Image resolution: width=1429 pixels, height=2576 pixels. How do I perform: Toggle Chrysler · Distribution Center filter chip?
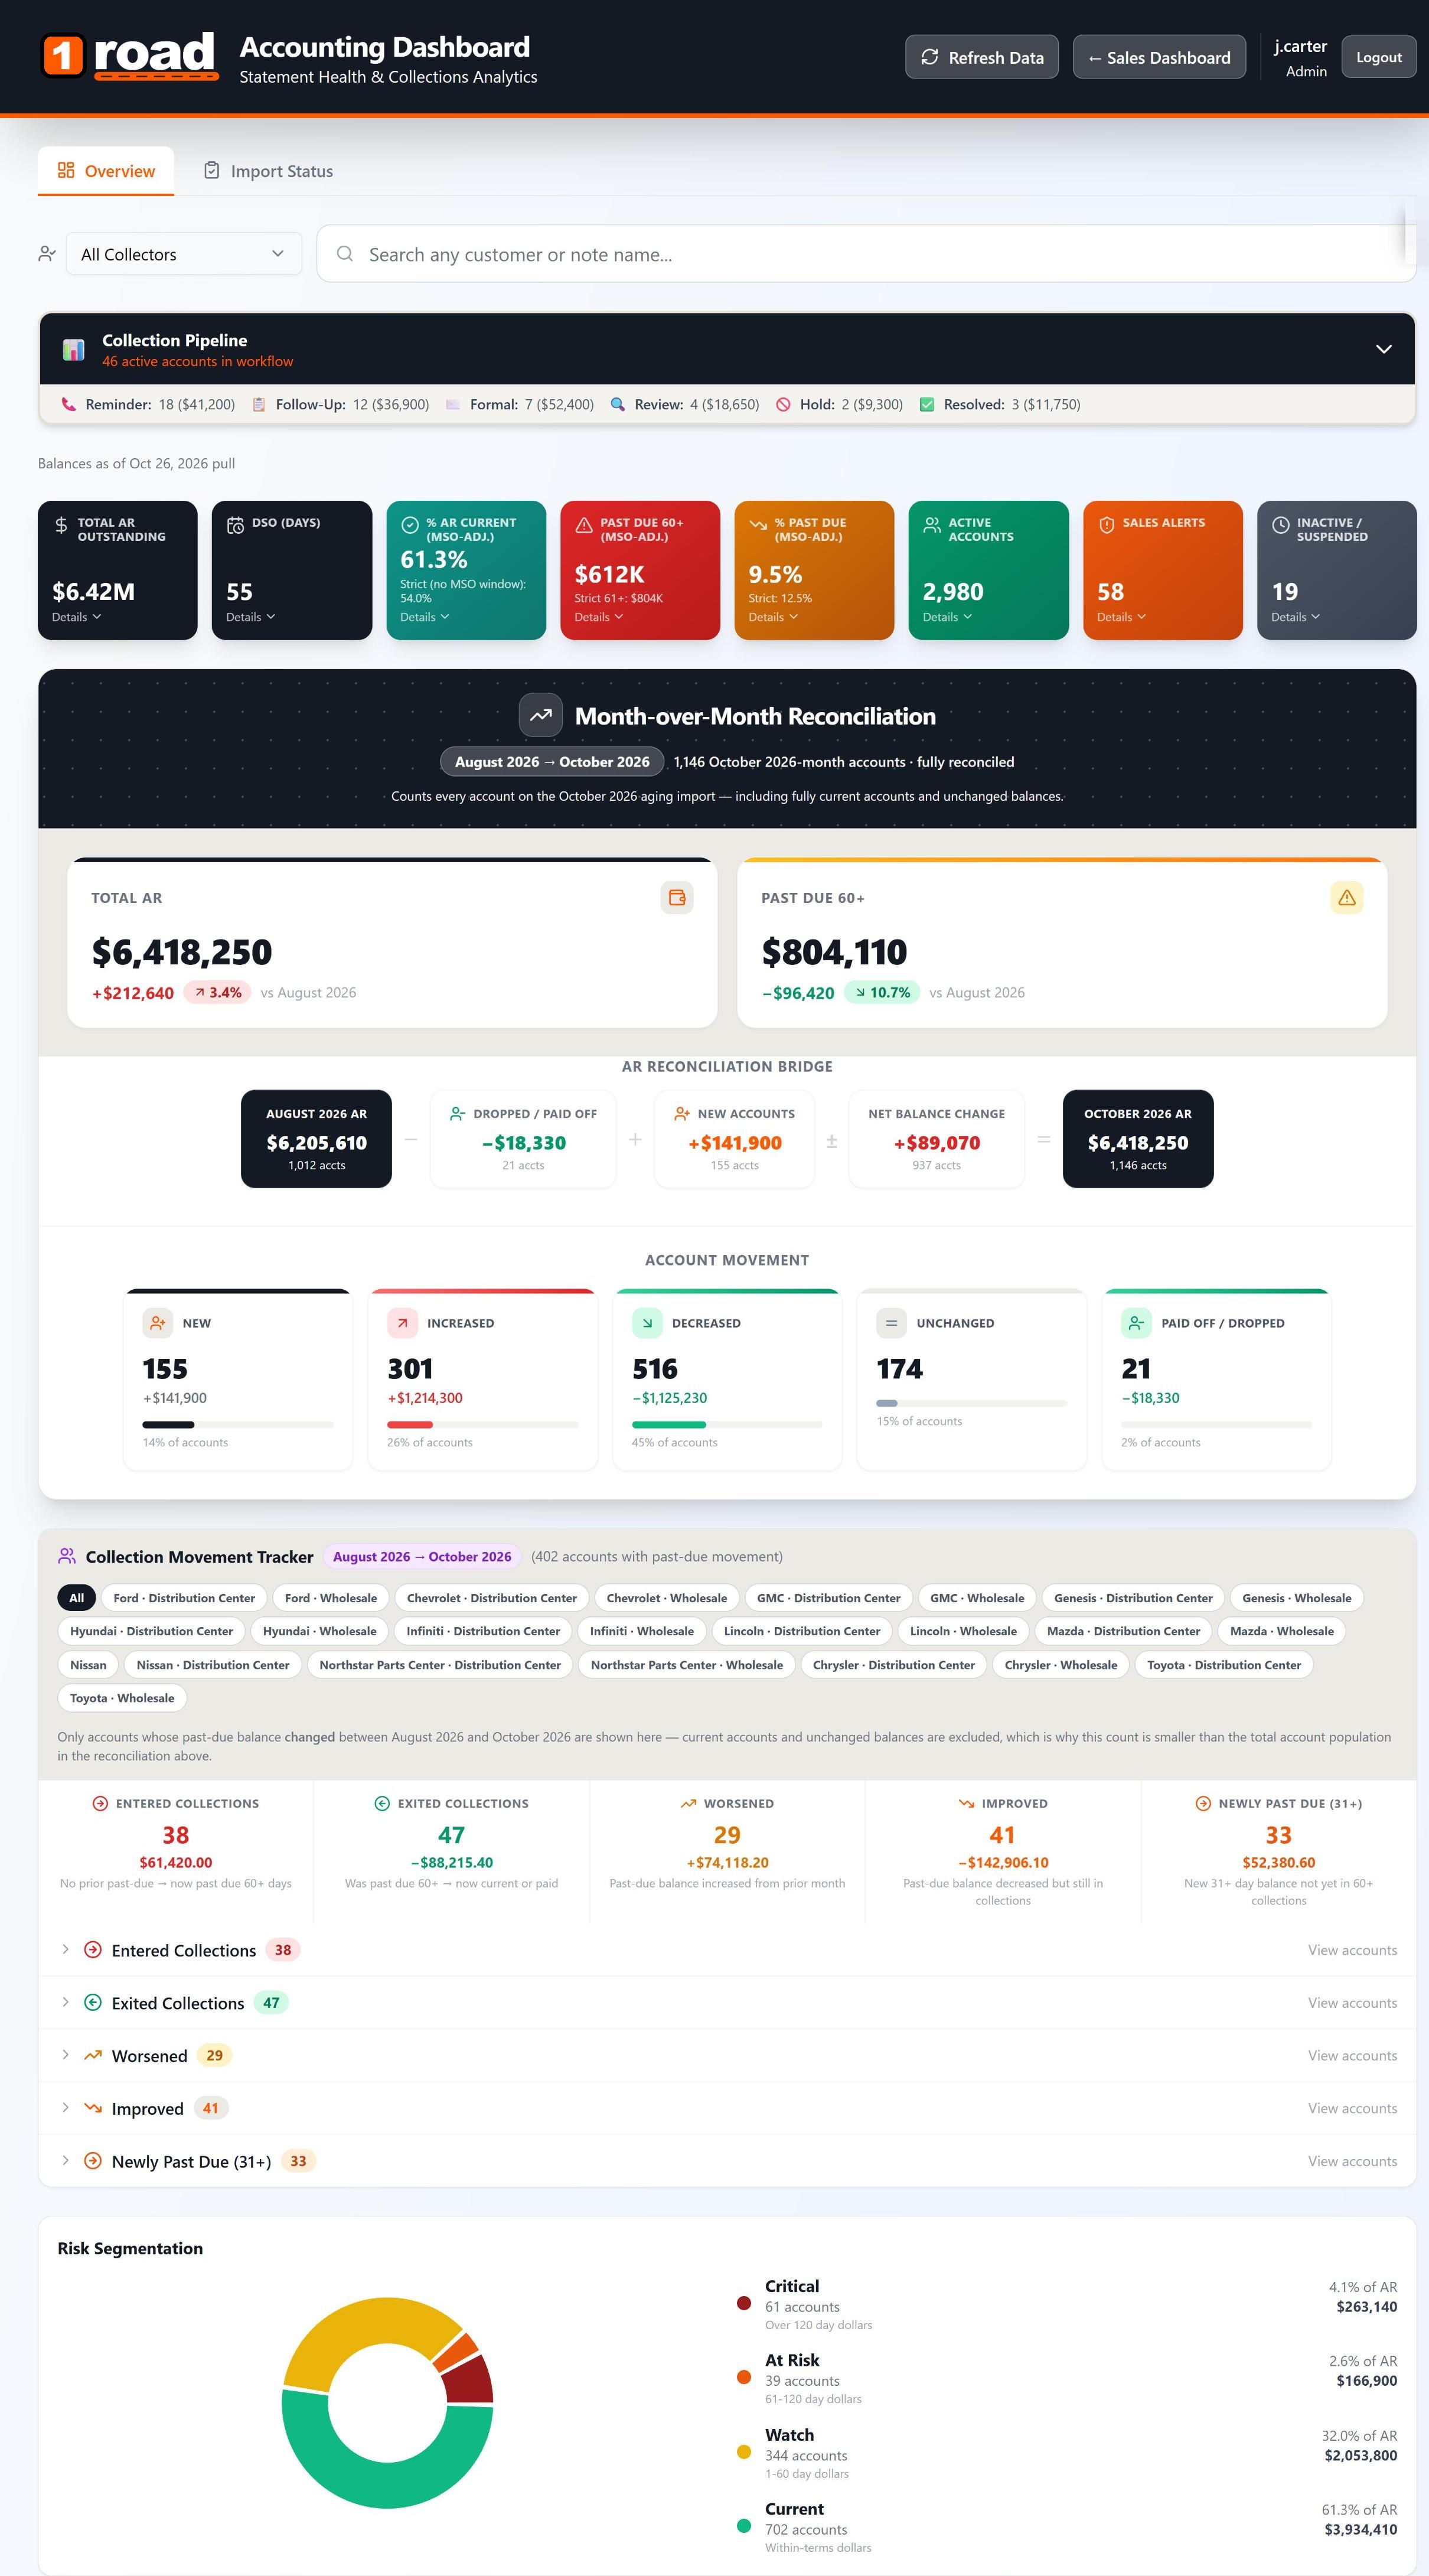point(894,1665)
